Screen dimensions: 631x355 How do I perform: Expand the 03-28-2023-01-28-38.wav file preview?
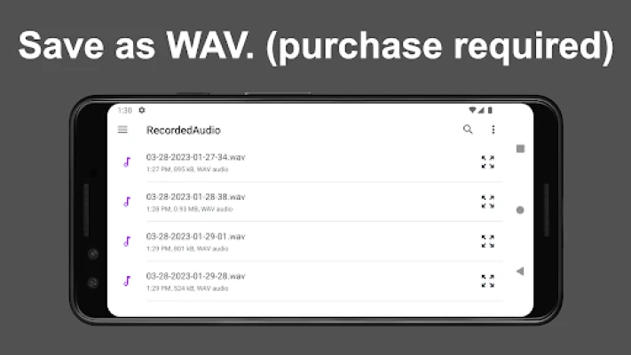click(487, 201)
